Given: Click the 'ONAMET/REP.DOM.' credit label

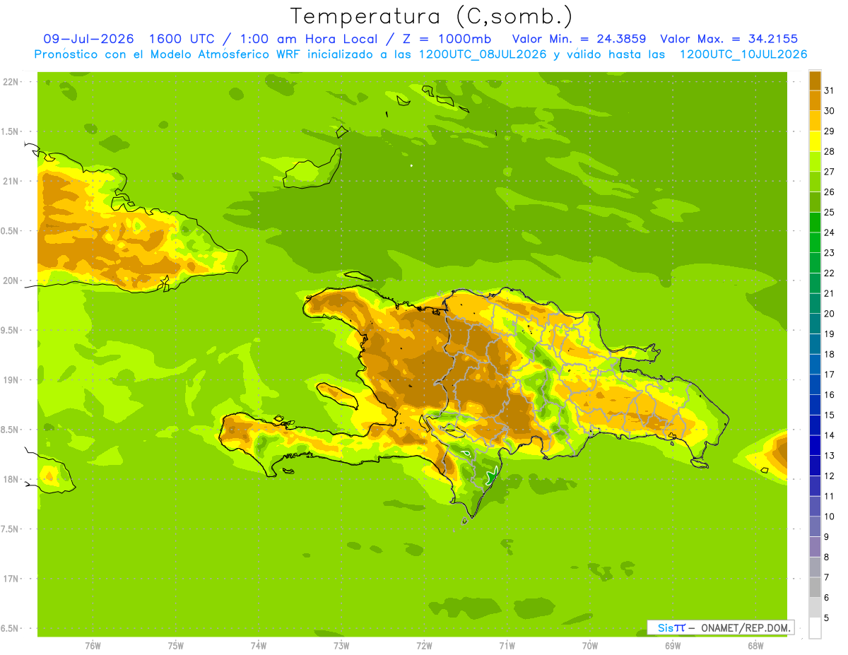Looking at the screenshot, I should (746, 627).
